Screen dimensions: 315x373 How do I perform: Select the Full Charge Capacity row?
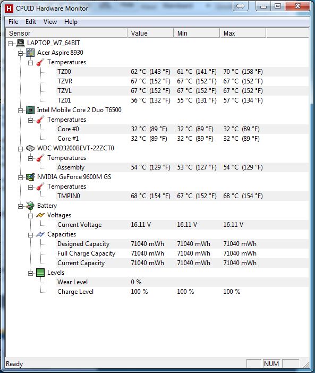[x=183, y=253]
